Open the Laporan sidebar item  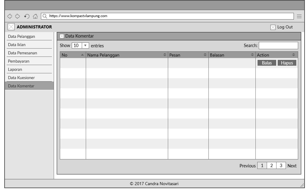[x=15, y=69]
